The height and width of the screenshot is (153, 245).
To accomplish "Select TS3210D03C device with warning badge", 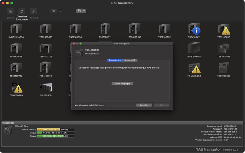I will 224,29.
